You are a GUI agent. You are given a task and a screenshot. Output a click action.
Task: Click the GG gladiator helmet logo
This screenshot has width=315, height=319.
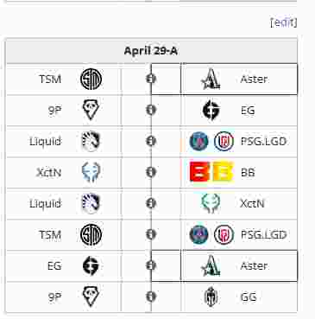211,297
